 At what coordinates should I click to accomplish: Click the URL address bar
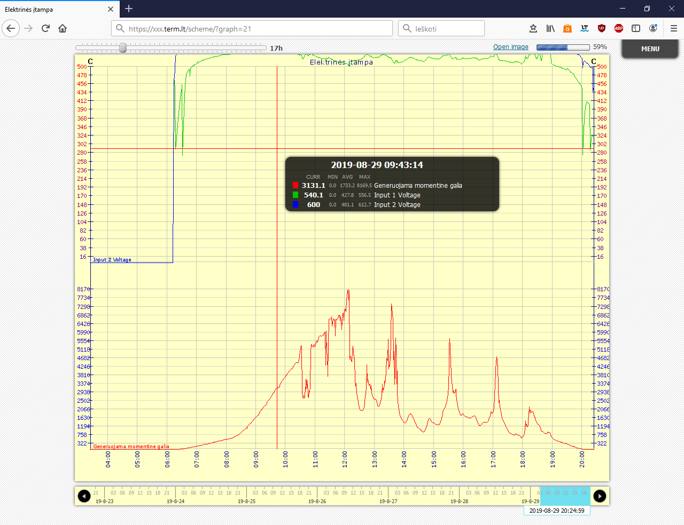pos(256,29)
